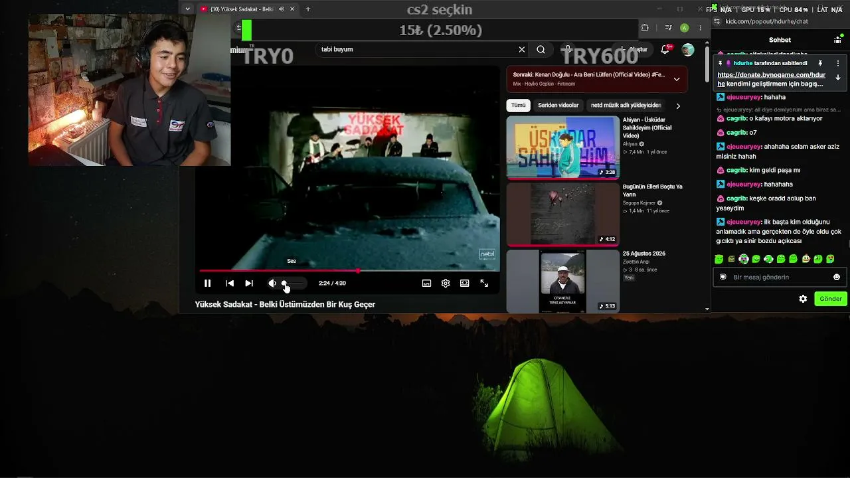Open the Ahiyan Üsküdar Sahildeyim thumbnail
Viewport: 850px width, 478px height.
563,148
